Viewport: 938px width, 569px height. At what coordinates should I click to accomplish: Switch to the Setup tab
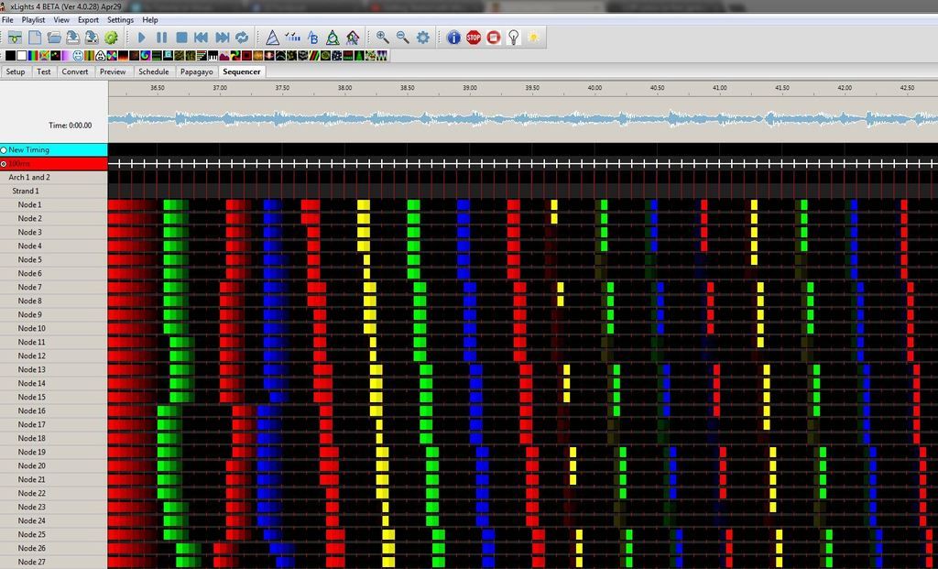[16, 71]
